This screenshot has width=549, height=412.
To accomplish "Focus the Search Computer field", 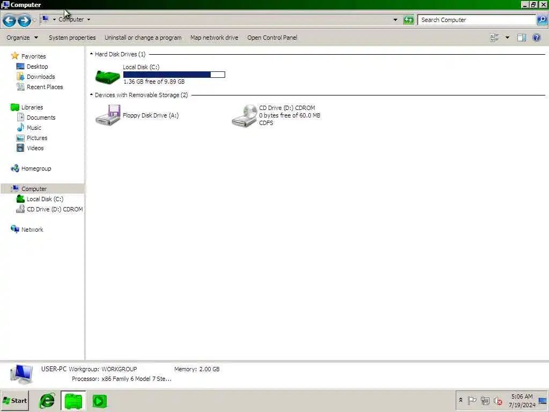I will click(x=477, y=20).
